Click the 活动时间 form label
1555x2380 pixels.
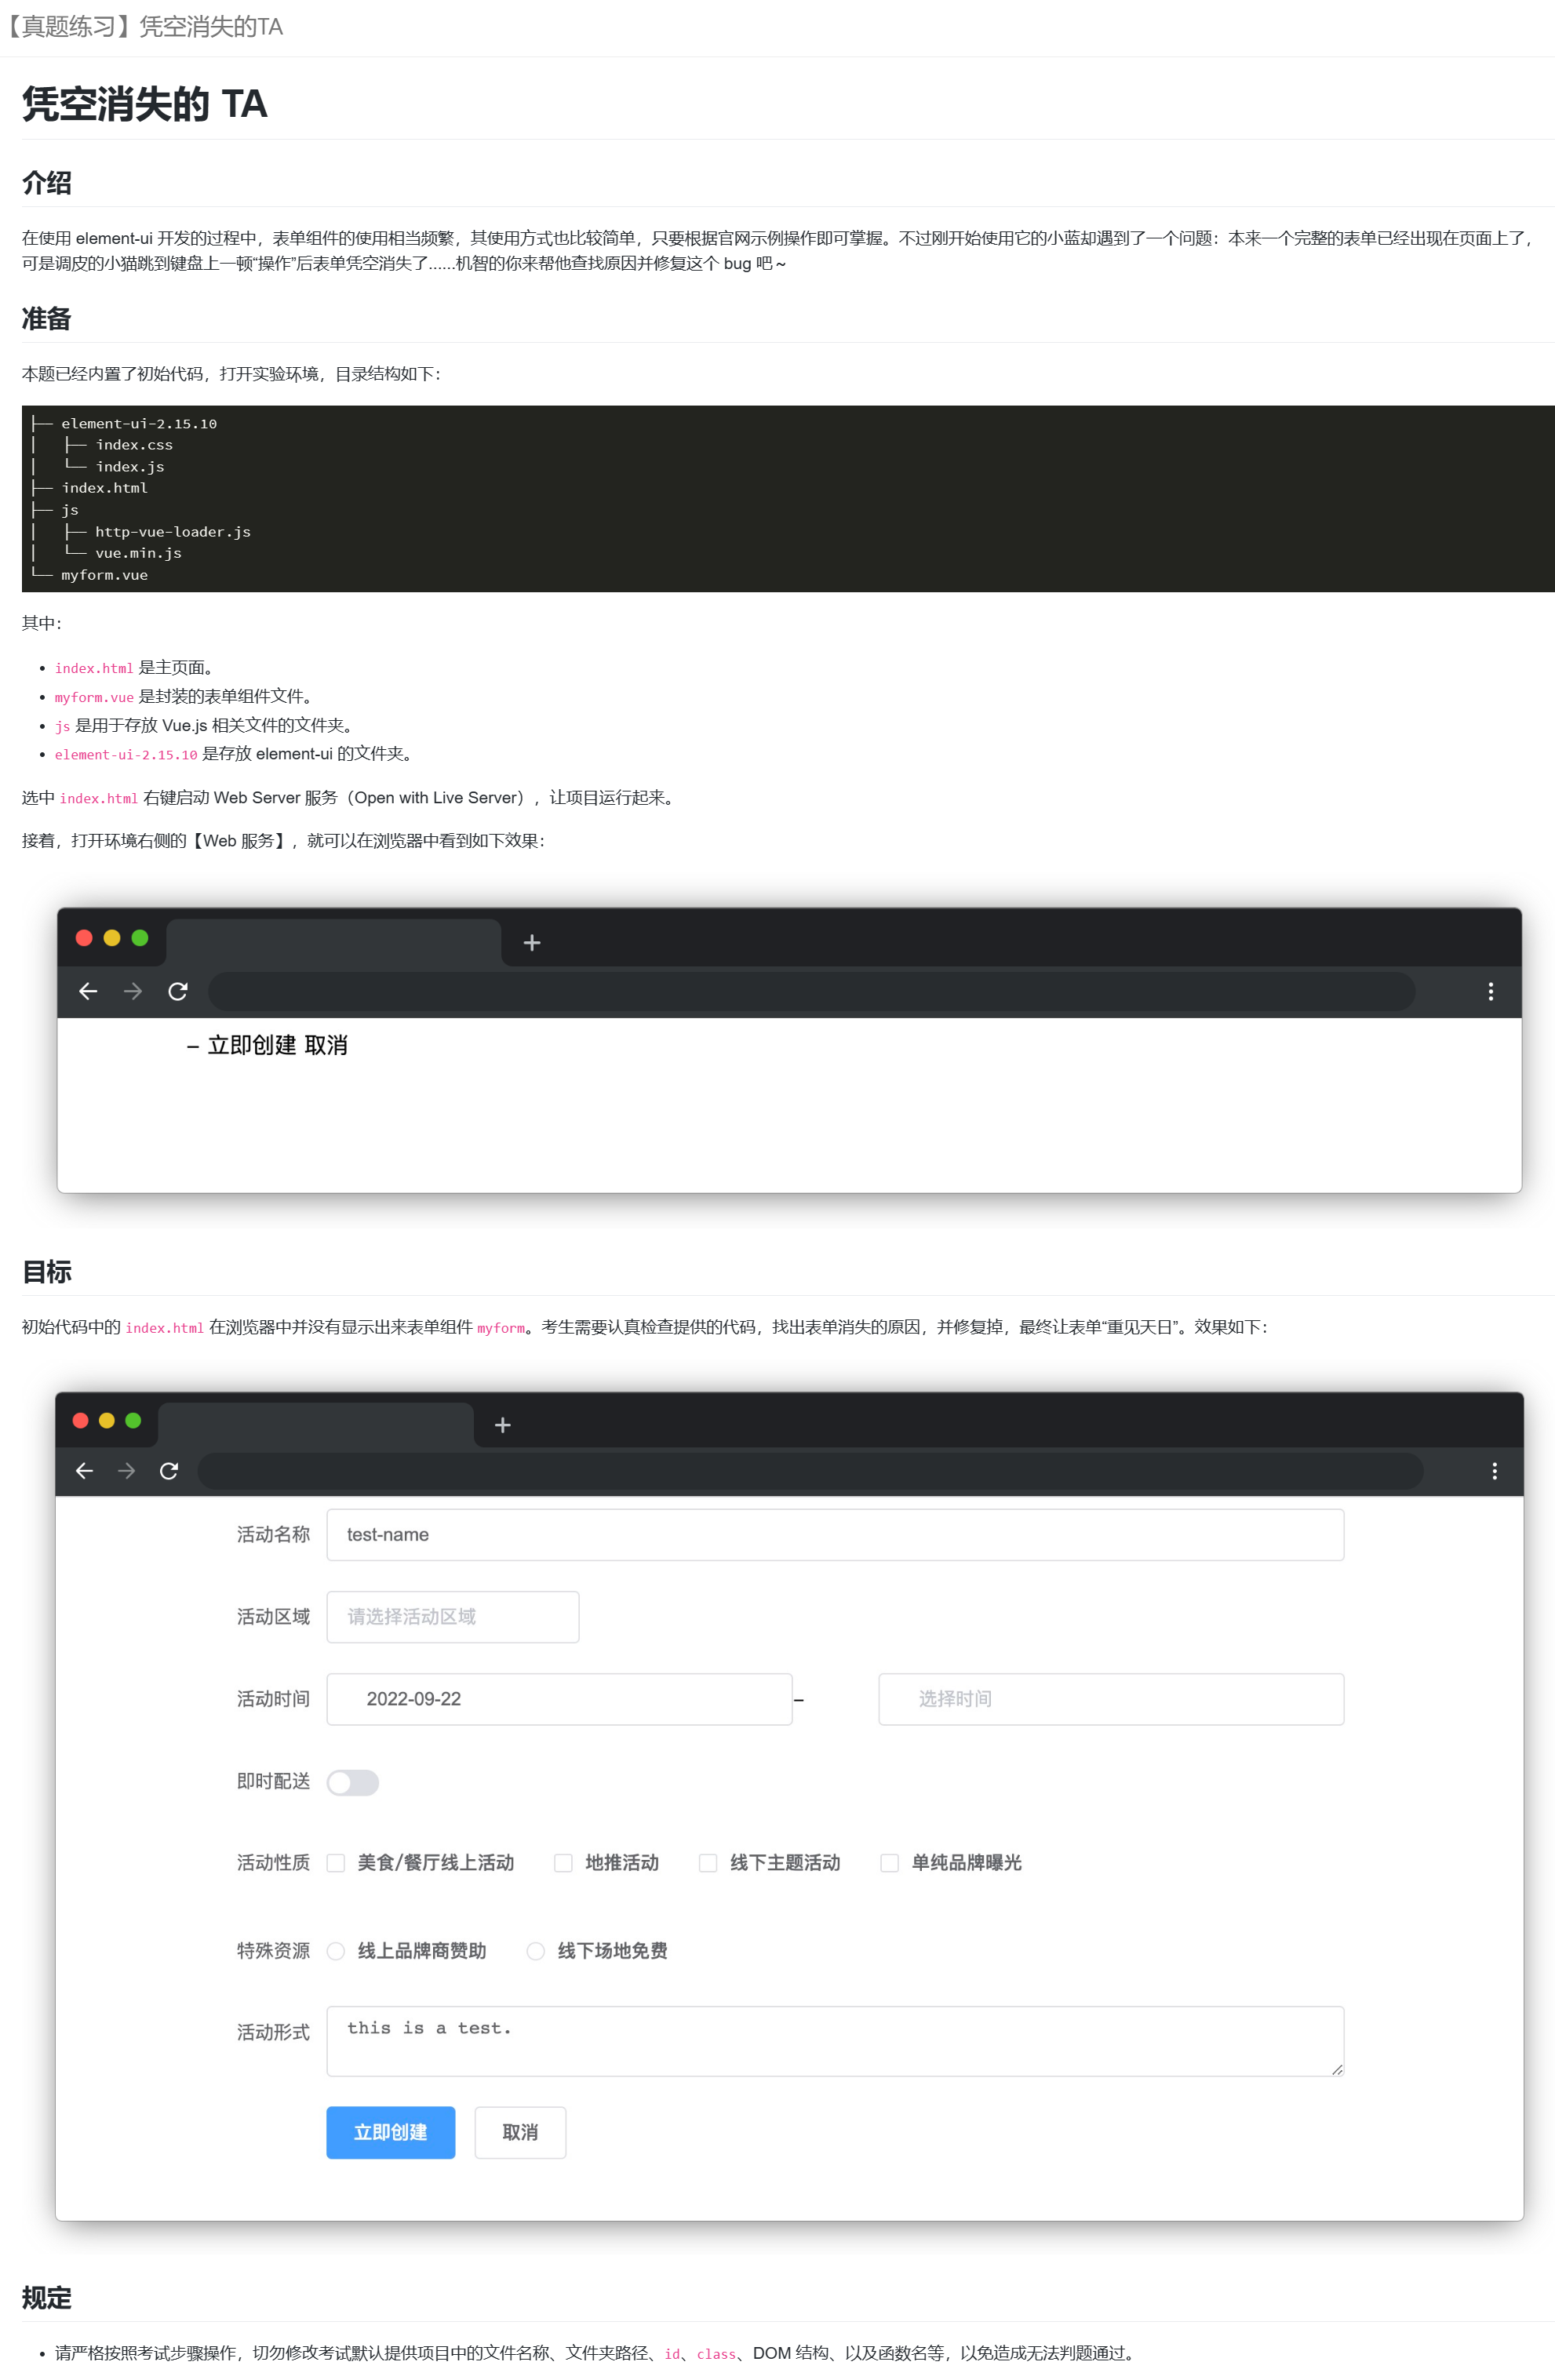[x=273, y=1698]
